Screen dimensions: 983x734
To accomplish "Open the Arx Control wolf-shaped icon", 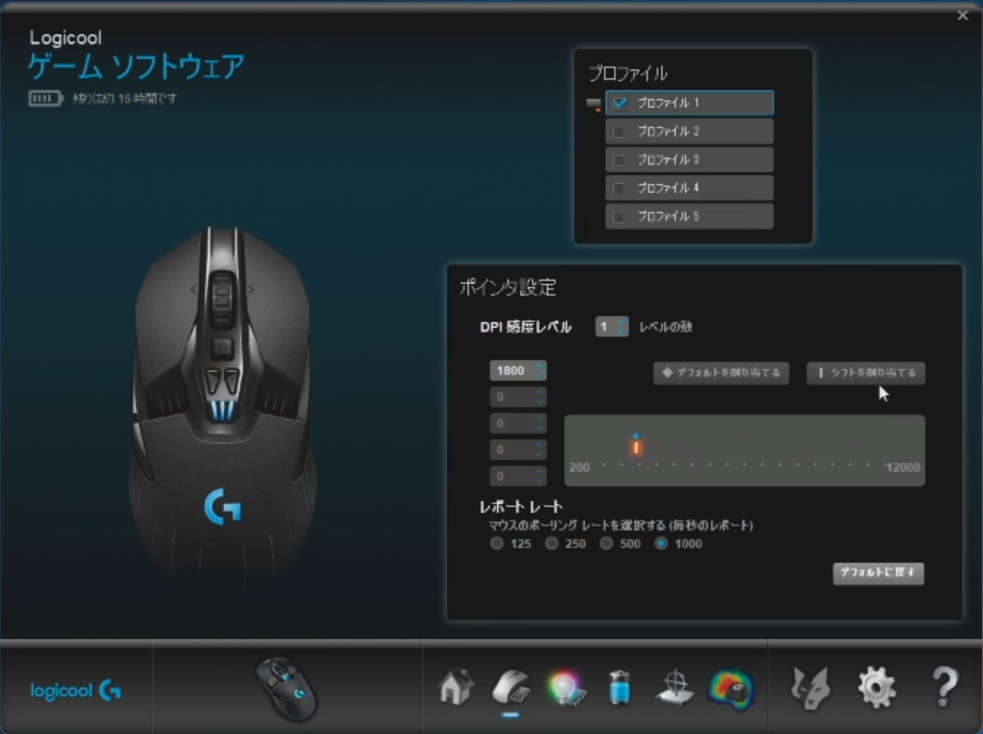I will point(811,688).
